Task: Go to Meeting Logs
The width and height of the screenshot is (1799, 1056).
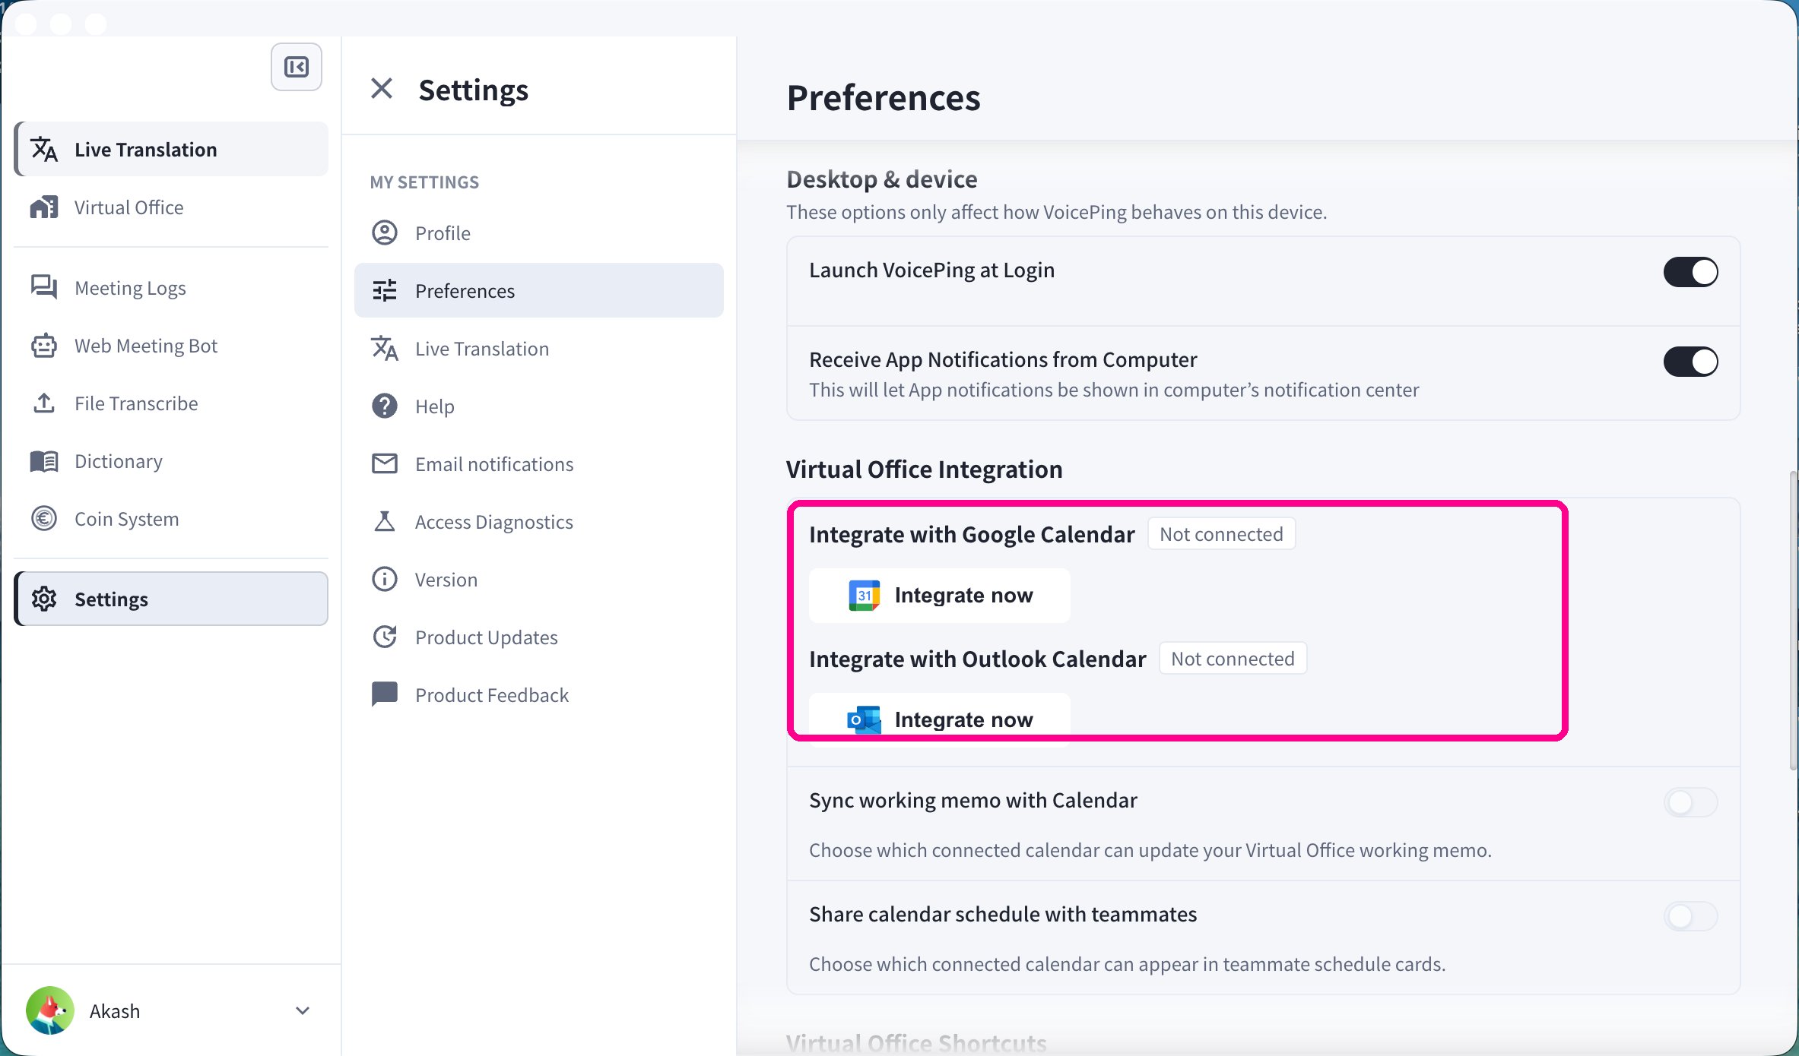Action: click(x=172, y=288)
